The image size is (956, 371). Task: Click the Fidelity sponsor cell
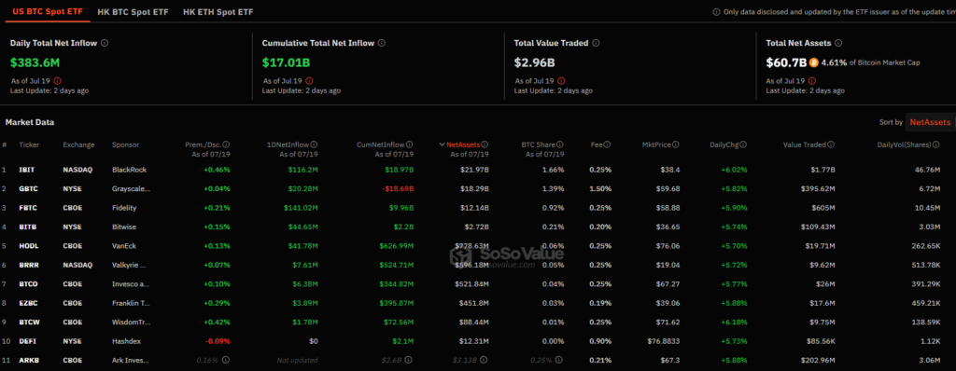click(124, 208)
